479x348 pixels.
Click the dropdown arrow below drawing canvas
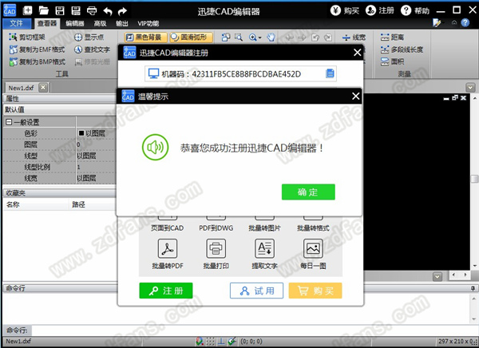coord(437,277)
